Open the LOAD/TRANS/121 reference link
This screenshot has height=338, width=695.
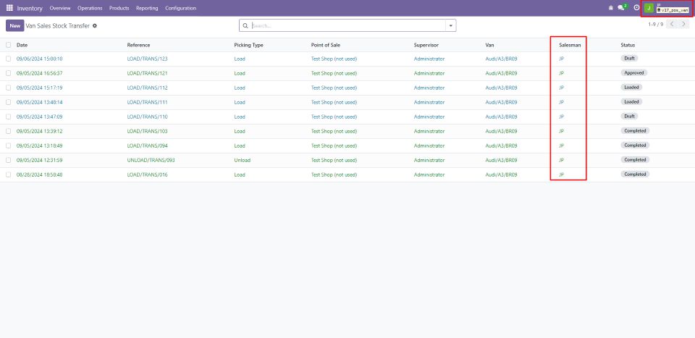pyautogui.click(x=148, y=73)
